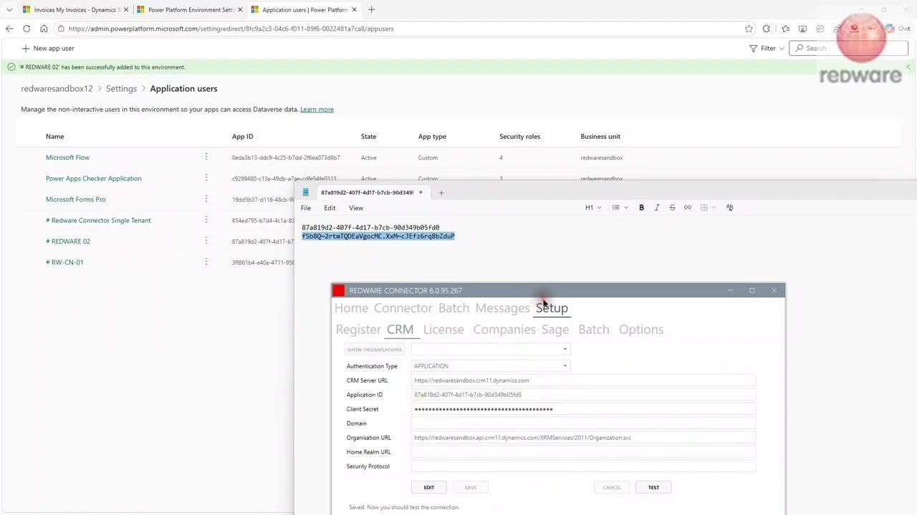Screen dimensions: 917x515
Task: Add a new notepad tab
Action: tap(441, 192)
